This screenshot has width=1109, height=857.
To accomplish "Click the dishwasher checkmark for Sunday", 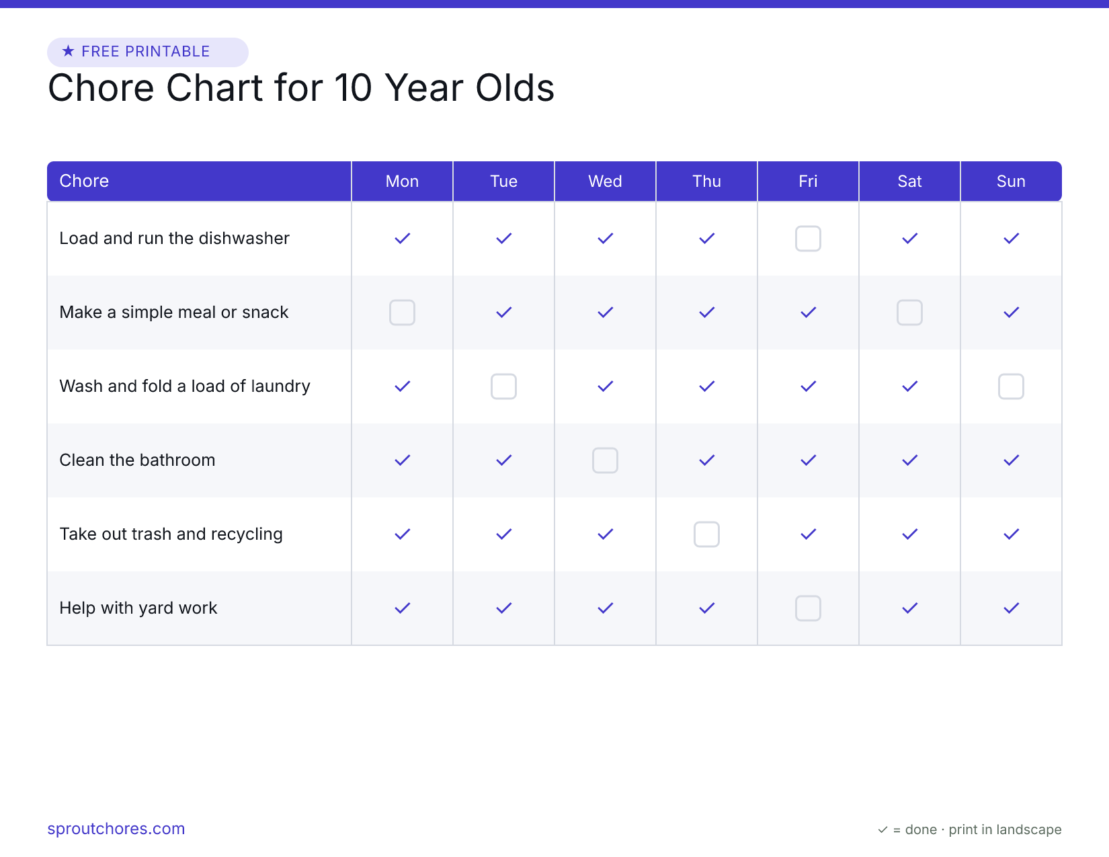I will 1011,239.
